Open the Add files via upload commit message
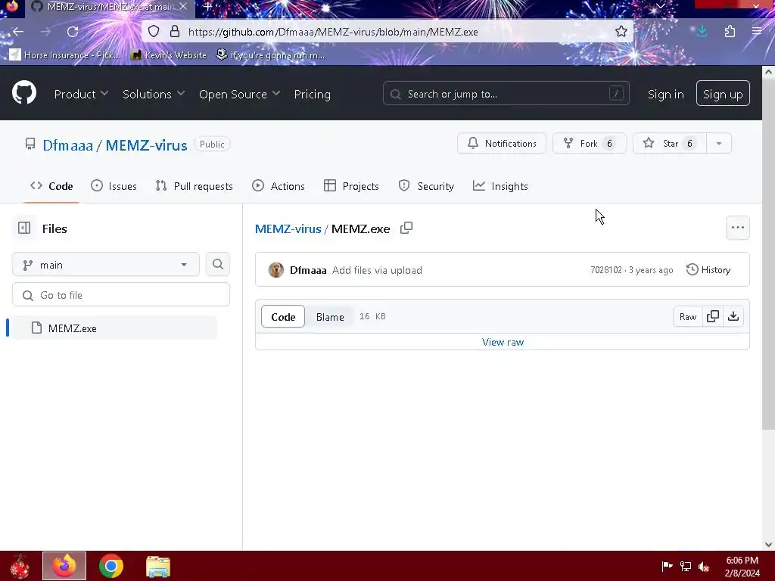The image size is (775, 581). 377,270
